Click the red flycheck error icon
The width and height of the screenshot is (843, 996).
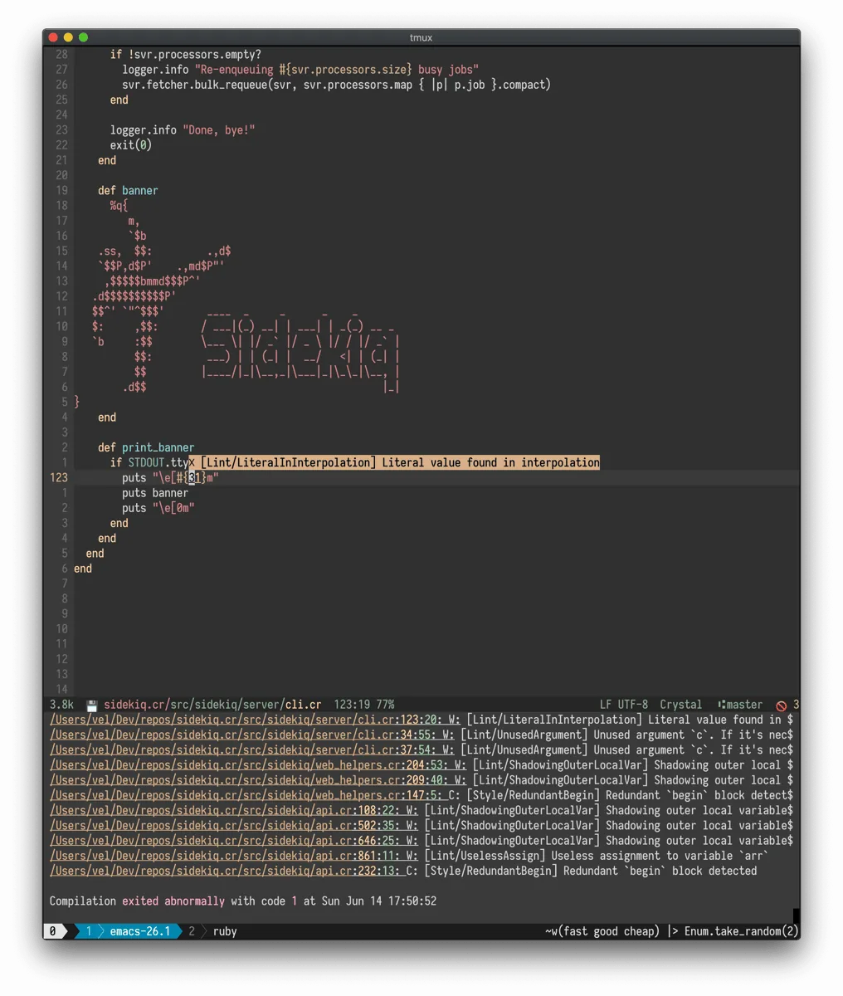[x=781, y=705]
